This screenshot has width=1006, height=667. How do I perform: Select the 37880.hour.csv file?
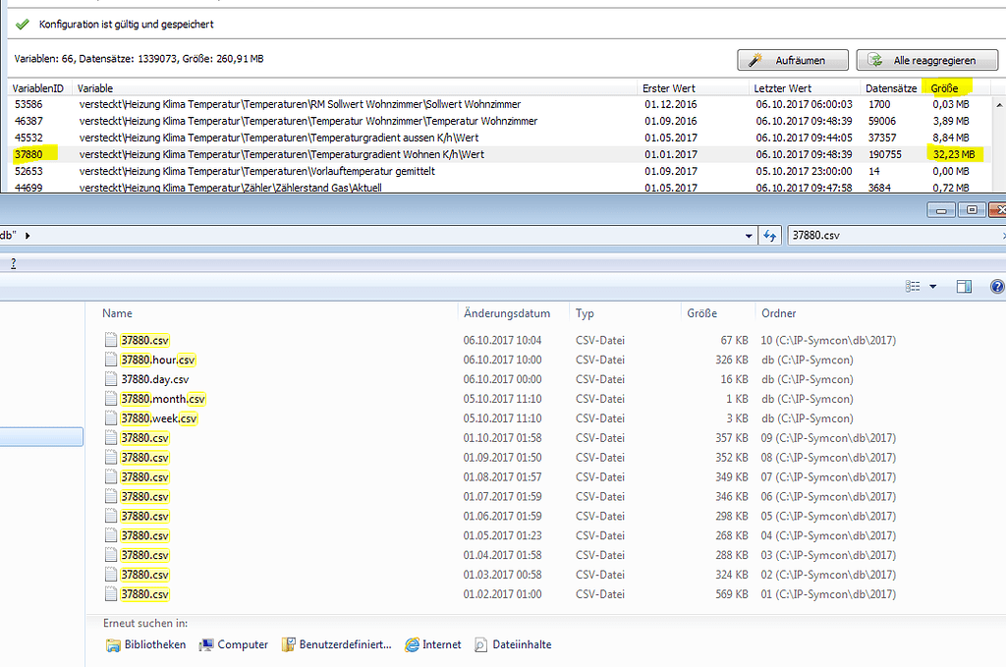click(158, 360)
